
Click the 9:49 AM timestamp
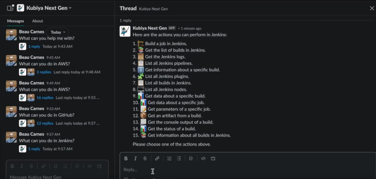[53, 83]
